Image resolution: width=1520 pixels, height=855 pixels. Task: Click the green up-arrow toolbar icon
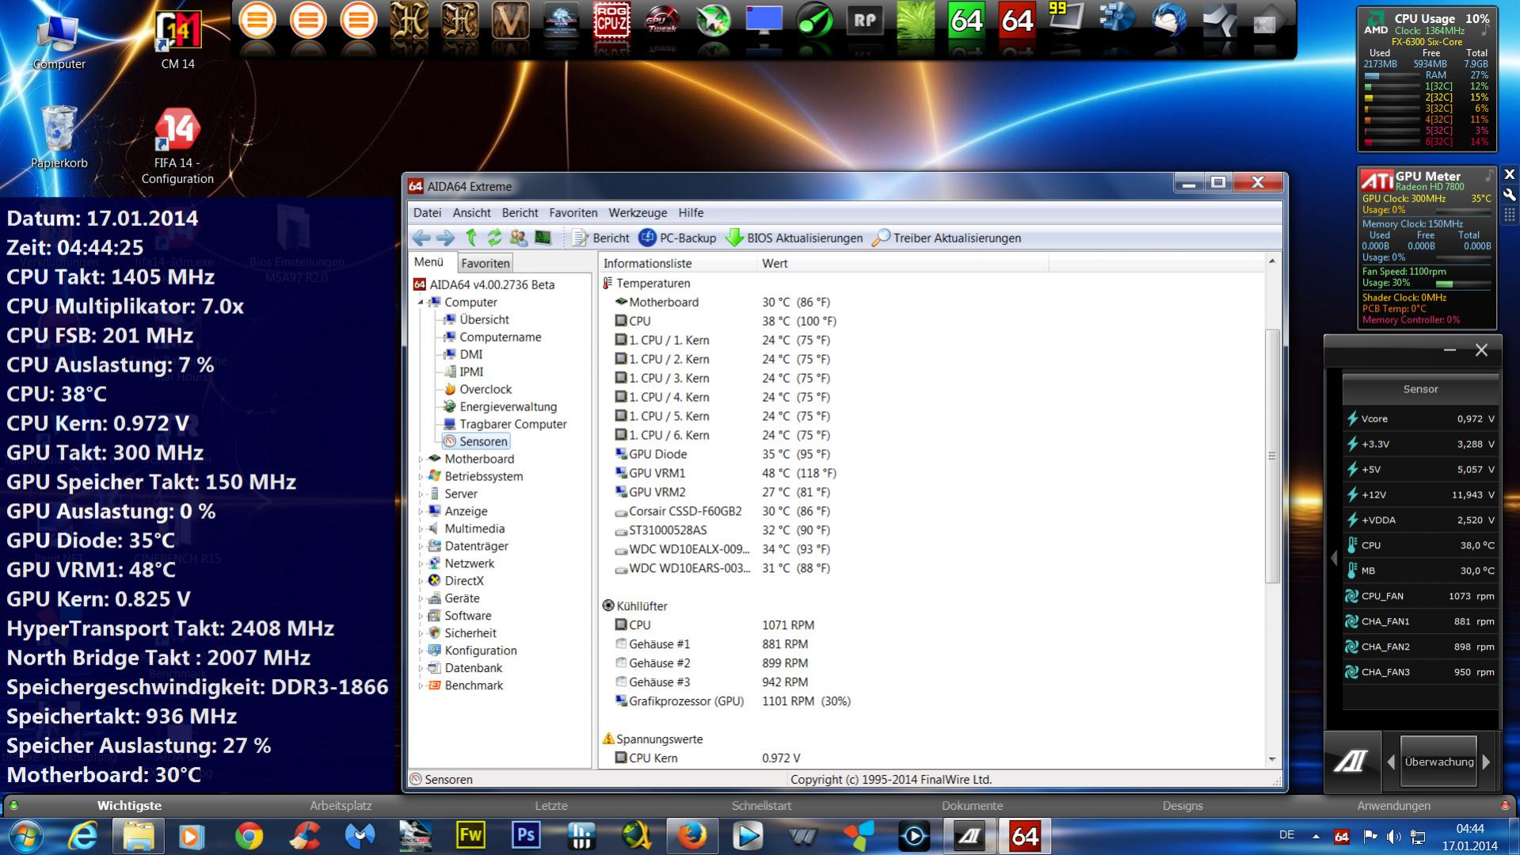click(x=471, y=238)
